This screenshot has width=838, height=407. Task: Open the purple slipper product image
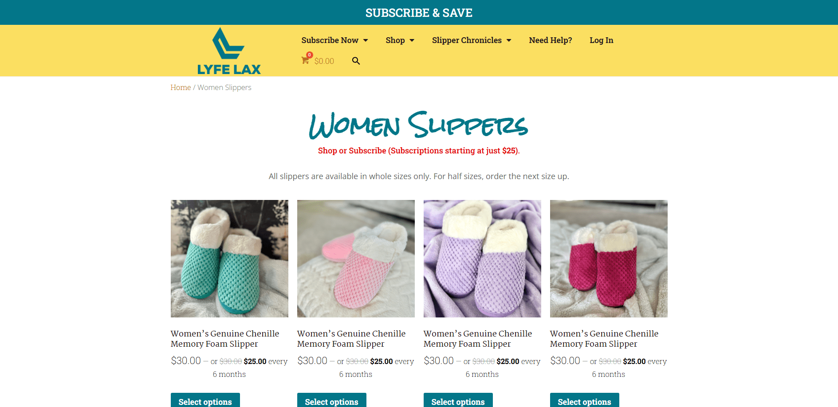pos(482,258)
